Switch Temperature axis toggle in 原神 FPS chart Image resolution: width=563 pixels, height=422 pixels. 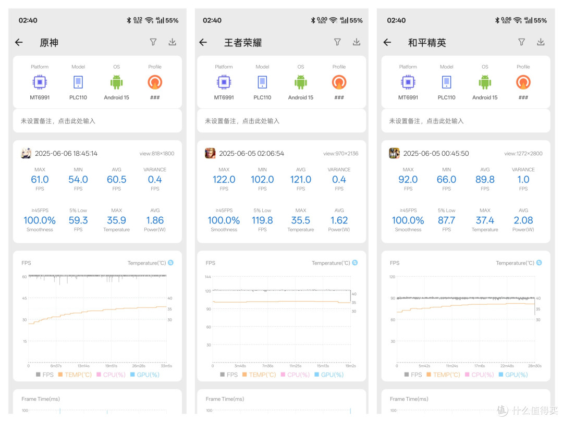coord(171,263)
